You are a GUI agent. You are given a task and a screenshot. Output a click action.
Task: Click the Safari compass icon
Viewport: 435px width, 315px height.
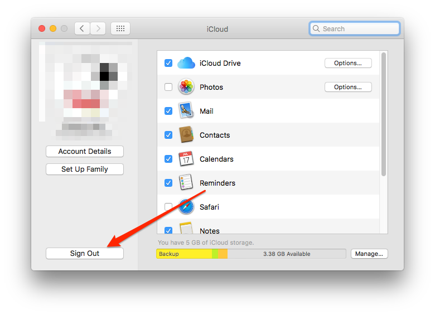pos(186,207)
